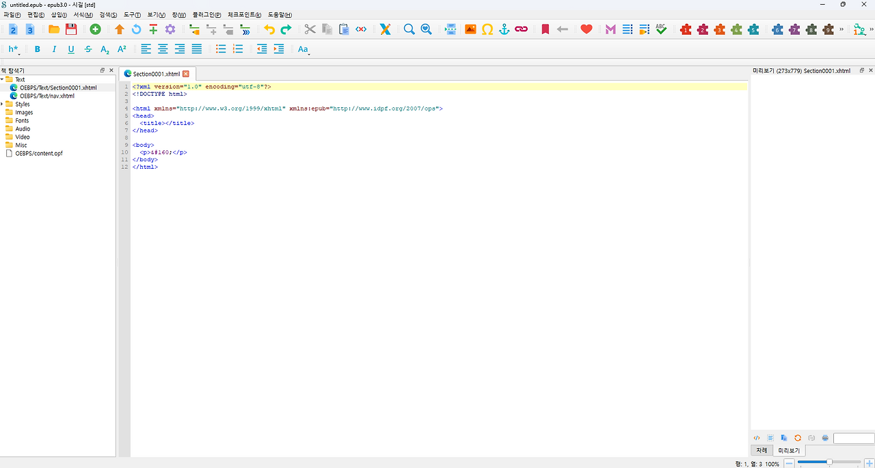
Task: Click the zoom out minus button
Action: click(x=789, y=463)
